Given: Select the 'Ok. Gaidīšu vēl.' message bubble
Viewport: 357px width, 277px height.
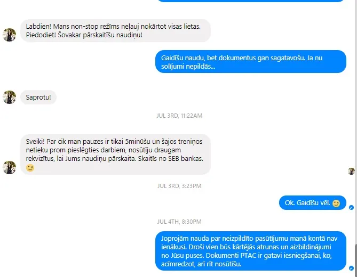Looking at the screenshot, I should coord(313,203).
